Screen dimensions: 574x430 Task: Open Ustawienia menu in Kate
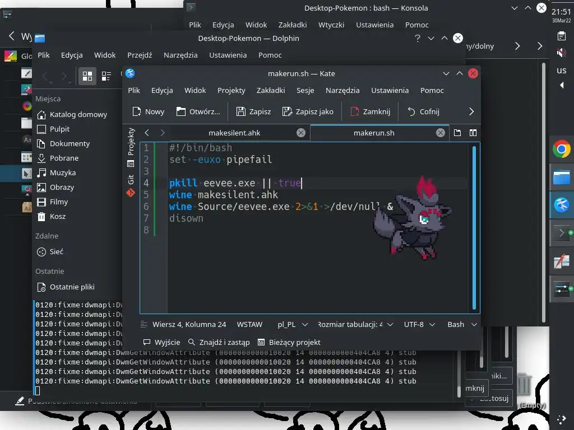390,90
